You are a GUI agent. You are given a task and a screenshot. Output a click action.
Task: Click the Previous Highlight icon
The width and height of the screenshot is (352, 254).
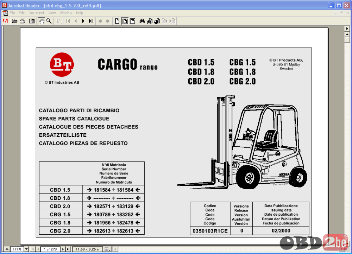click(x=165, y=21)
